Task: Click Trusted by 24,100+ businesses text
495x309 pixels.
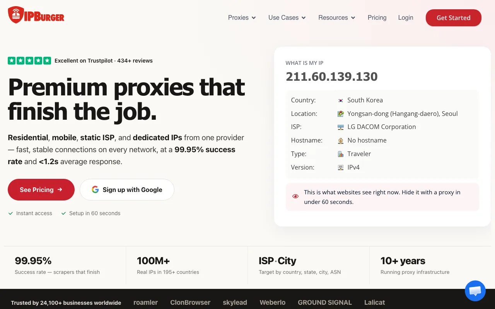Action: [66, 303]
